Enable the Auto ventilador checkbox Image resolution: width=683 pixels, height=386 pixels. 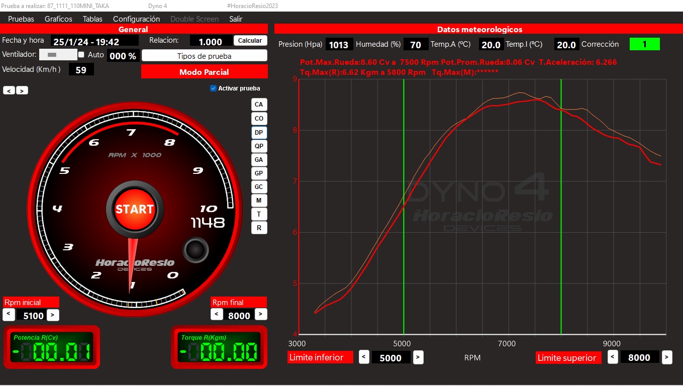(81, 54)
